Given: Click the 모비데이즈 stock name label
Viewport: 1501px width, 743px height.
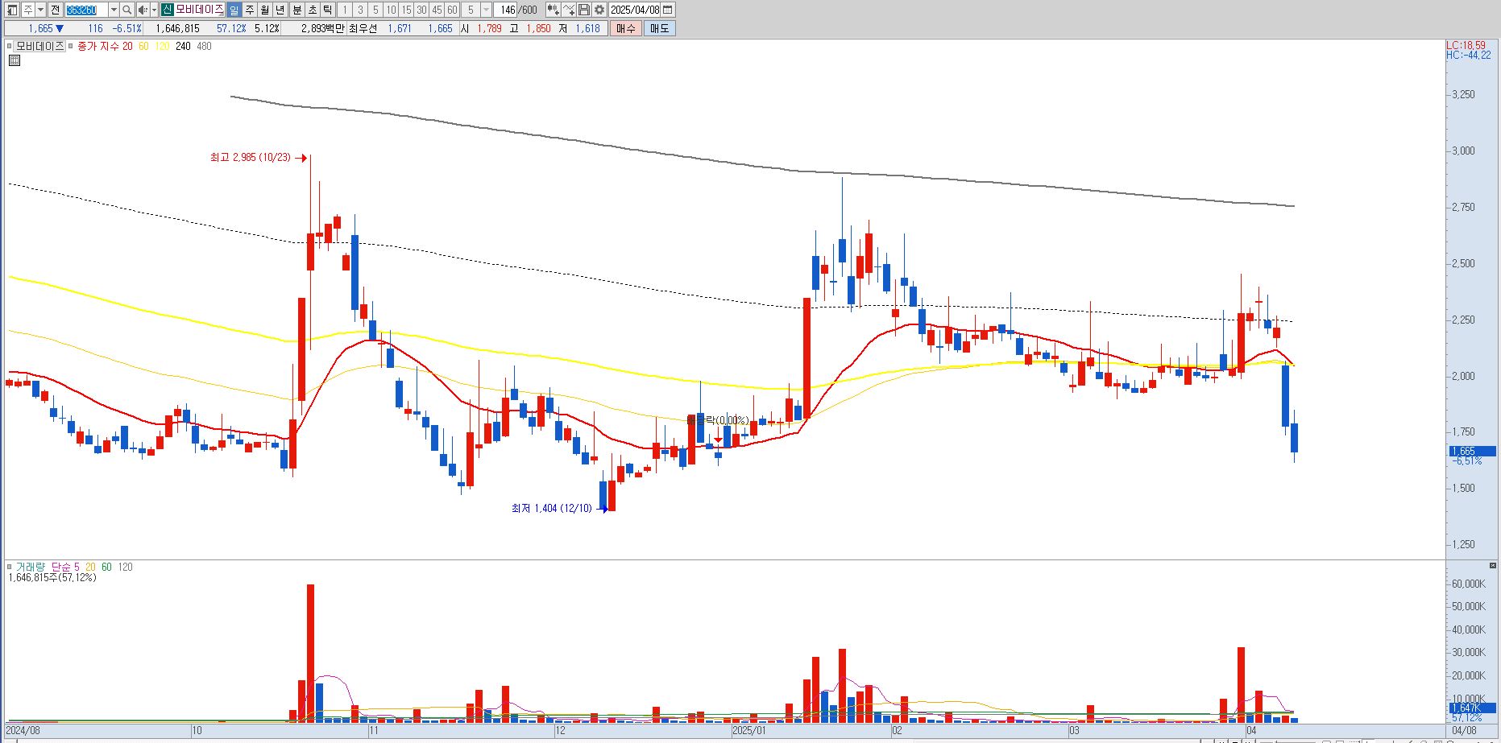Looking at the screenshot, I should (x=199, y=10).
